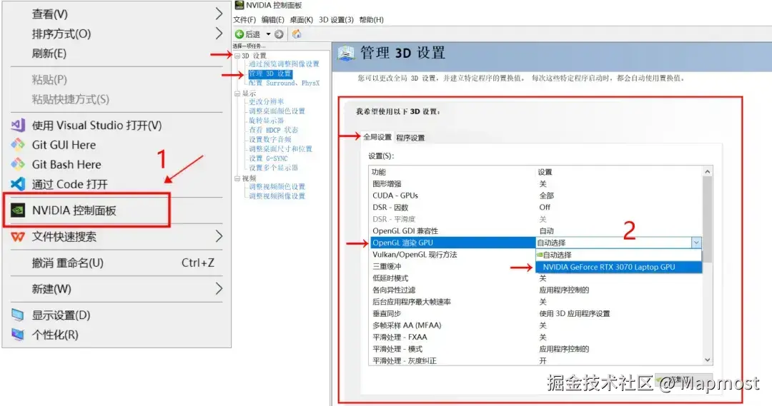Open the 帮助(H) menu
The height and width of the screenshot is (406, 772).
pos(371,20)
